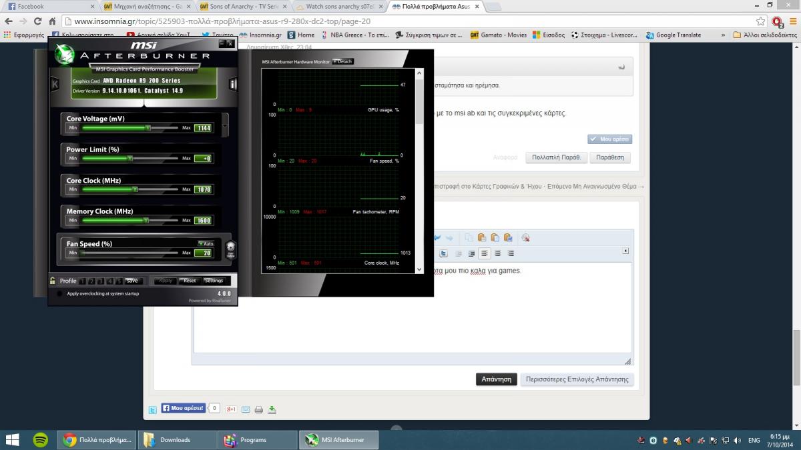Click the Power Limit slider handle
The height and width of the screenshot is (450, 801).
tap(130, 158)
